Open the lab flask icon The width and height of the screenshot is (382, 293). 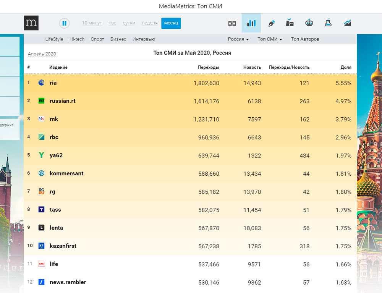[x=328, y=23]
